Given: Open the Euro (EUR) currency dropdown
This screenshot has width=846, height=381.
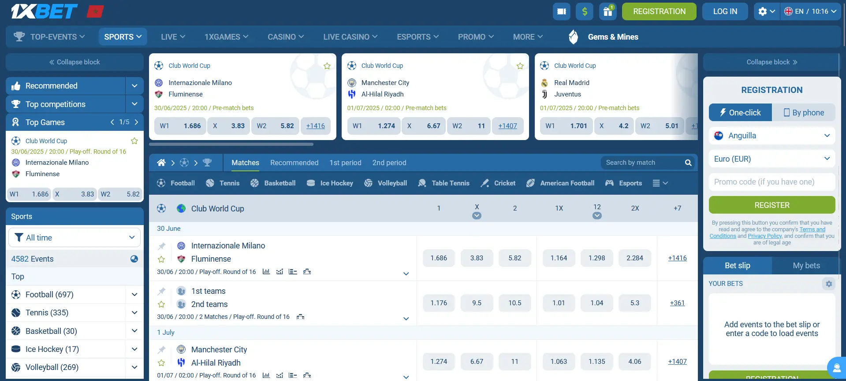Looking at the screenshot, I should pyautogui.click(x=772, y=159).
